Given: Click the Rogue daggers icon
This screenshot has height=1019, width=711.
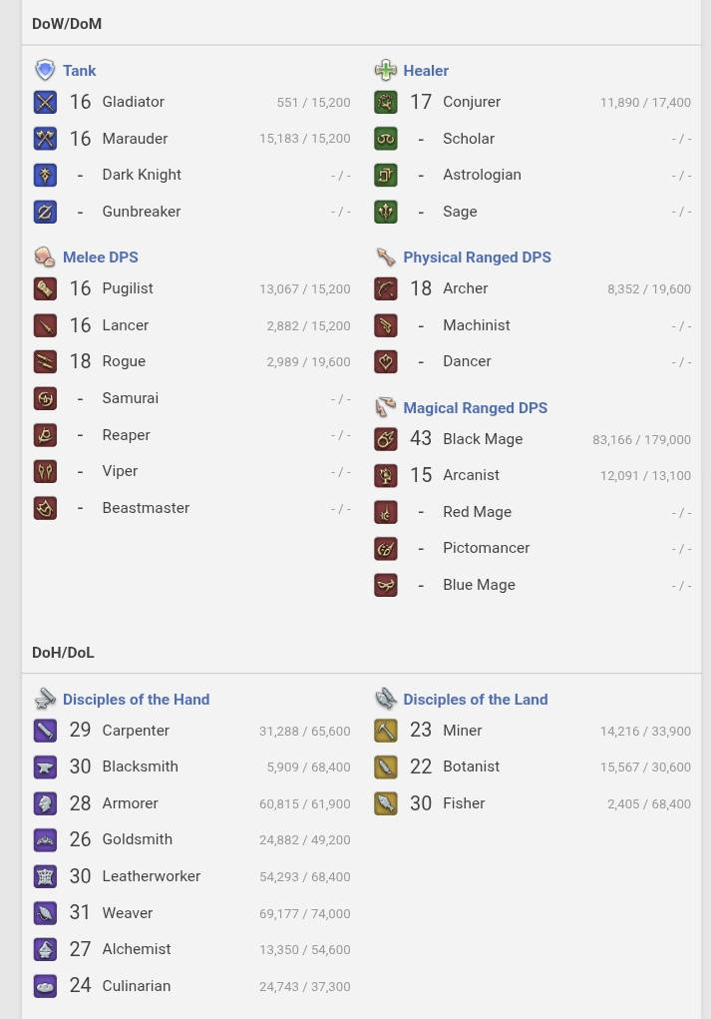Looking at the screenshot, I should pos(45,361).
